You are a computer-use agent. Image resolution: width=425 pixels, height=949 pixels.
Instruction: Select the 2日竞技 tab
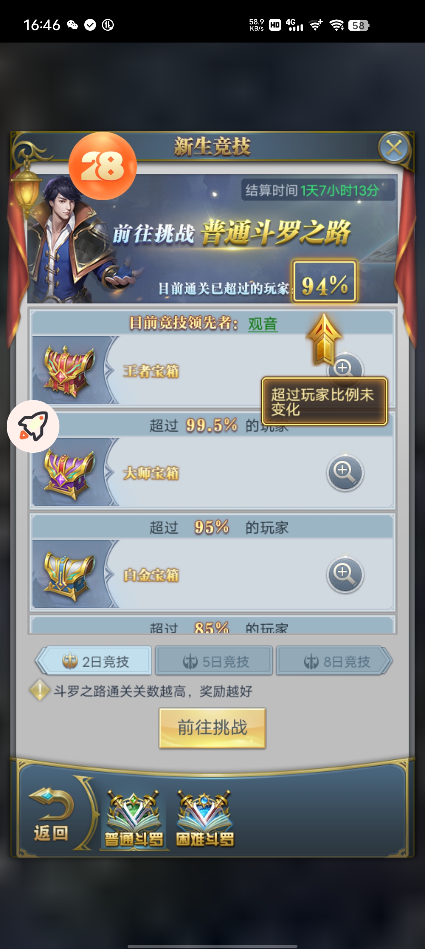[x=94, y=661]
